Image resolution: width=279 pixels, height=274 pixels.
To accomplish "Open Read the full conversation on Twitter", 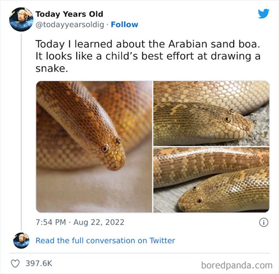I will tap(105, 240).
